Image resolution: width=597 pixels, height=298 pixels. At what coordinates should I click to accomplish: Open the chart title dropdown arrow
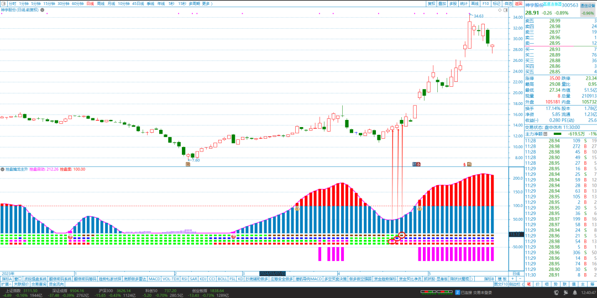[x=43, y=10]
